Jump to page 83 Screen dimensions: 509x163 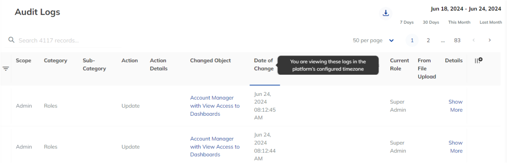click(x=457, y=41)
